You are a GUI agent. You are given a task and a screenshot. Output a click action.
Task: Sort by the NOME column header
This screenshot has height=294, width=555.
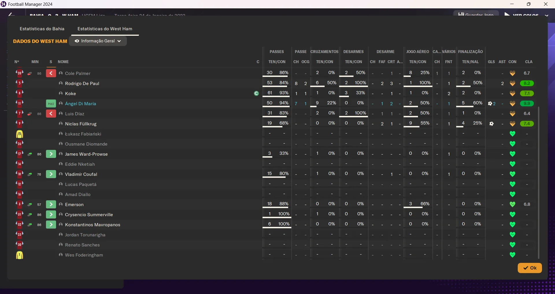tap(63, 62)
